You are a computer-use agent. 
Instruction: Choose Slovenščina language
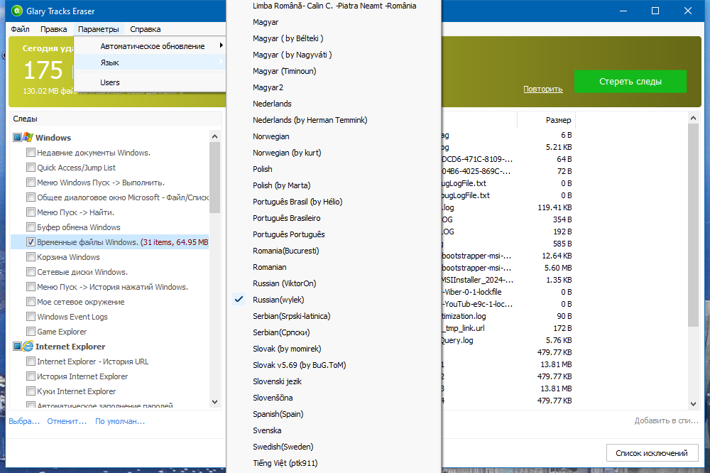[x=334, y=398]
